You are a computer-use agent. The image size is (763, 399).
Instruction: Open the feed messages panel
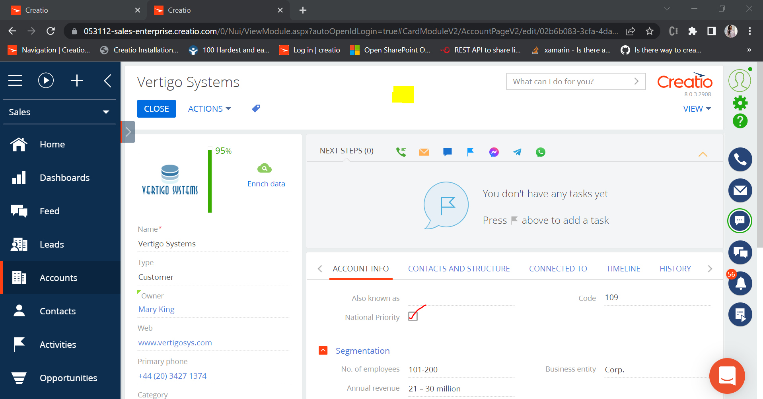tap(740, 252)
